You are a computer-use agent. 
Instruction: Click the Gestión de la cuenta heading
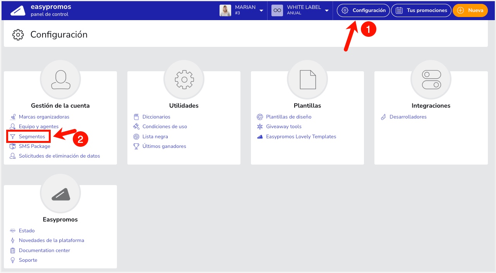[x=60, y=105]
